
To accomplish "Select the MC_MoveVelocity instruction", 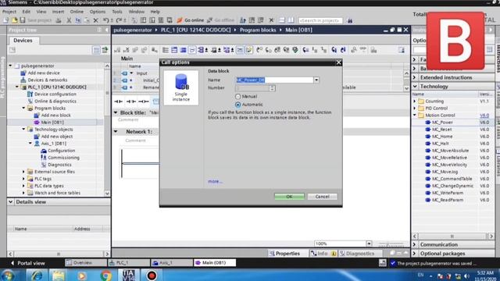I will (x=449, y=165).
